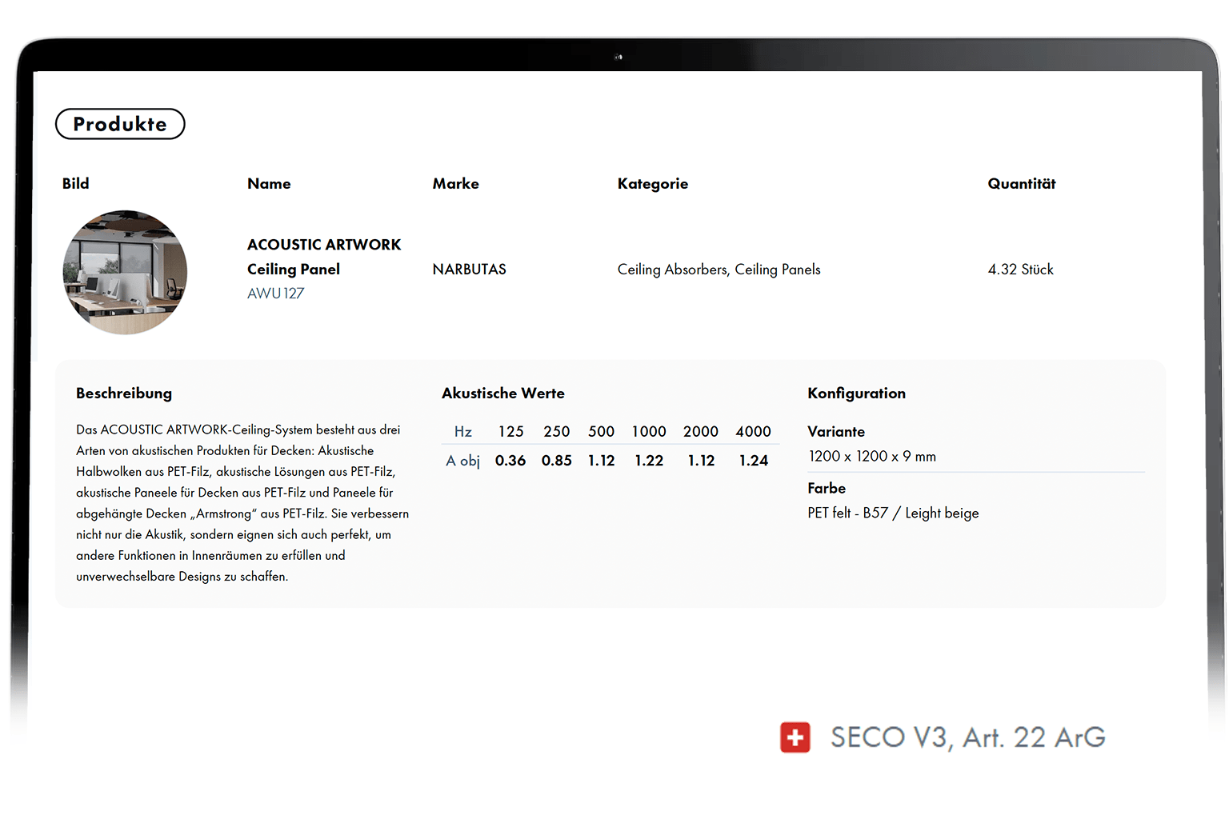
Task: Click the SECO V3, Art. 22 ArG label
Action: pyautogui.click(x=967, y=737)
